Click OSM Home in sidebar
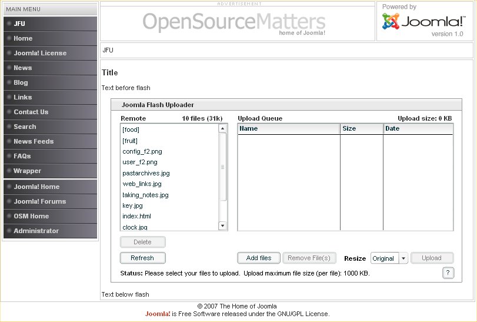 coord(50,216)
